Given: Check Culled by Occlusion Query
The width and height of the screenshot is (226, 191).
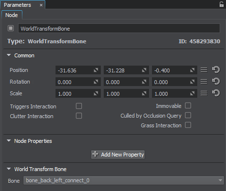Looking at the screenshot, I should [x=188, y=115].
